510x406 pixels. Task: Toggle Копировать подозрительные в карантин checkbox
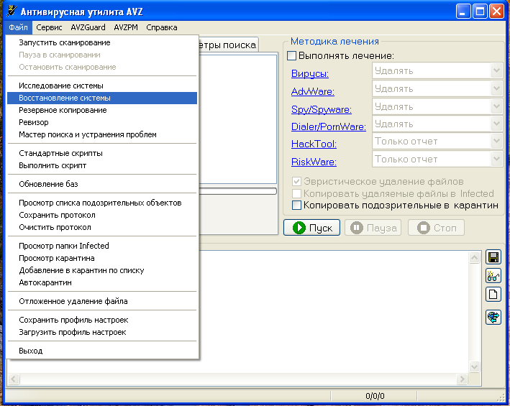click(296, 206)
